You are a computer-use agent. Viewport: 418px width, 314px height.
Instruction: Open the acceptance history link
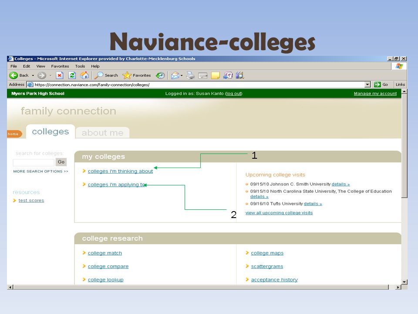pyautogui.click(x=274, y=280)
